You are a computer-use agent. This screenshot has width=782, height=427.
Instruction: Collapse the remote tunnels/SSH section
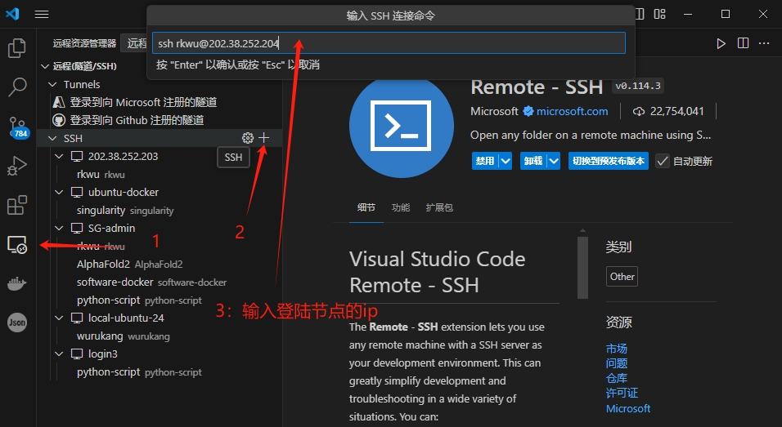click(x=45, y=66)
